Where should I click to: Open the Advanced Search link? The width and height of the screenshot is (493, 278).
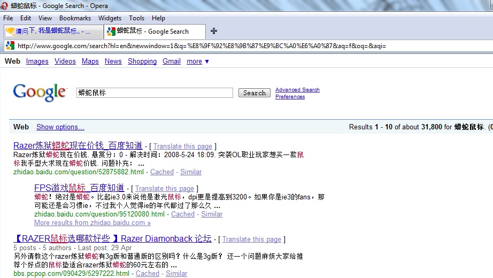tap(297, 90)
